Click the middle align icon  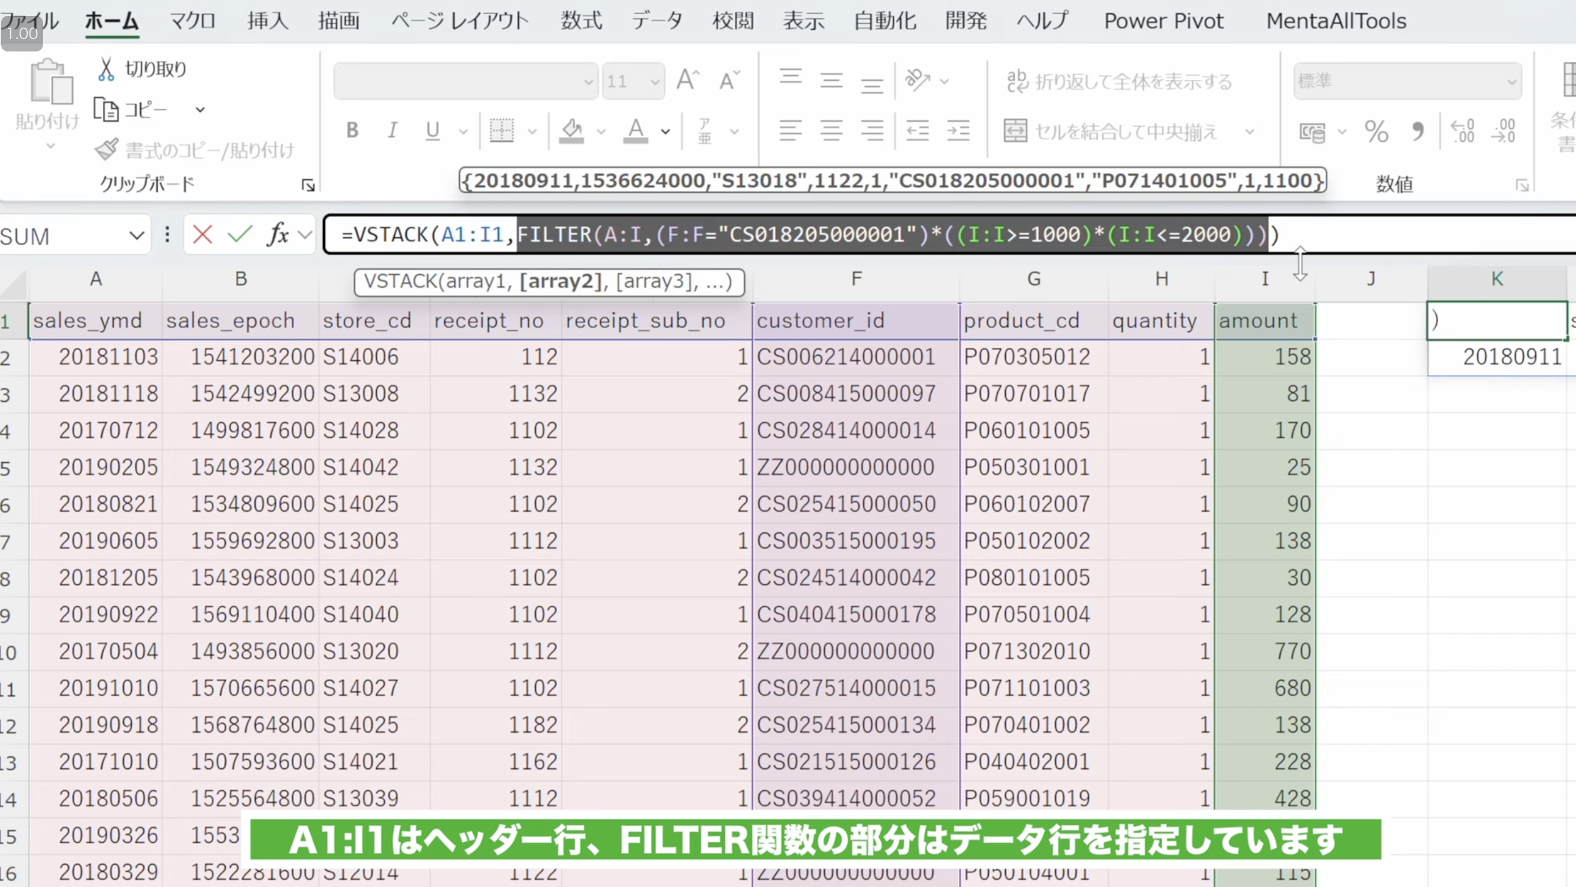tap(832, 80)
